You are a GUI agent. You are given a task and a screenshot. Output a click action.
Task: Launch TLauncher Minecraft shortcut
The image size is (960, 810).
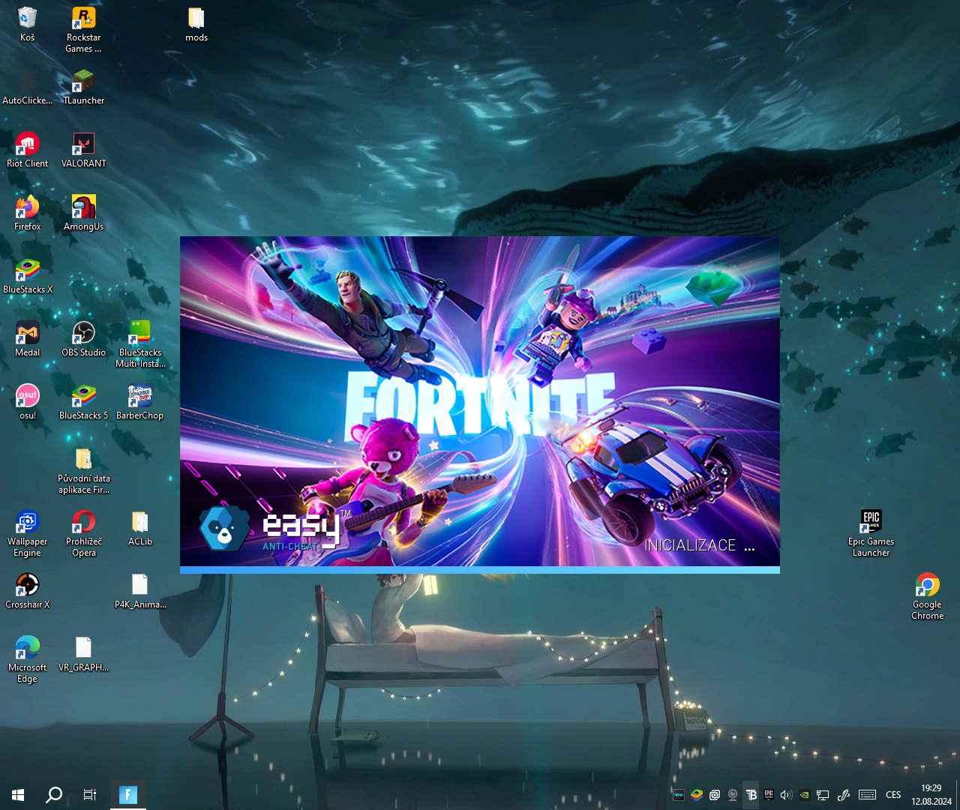point(83,87)
